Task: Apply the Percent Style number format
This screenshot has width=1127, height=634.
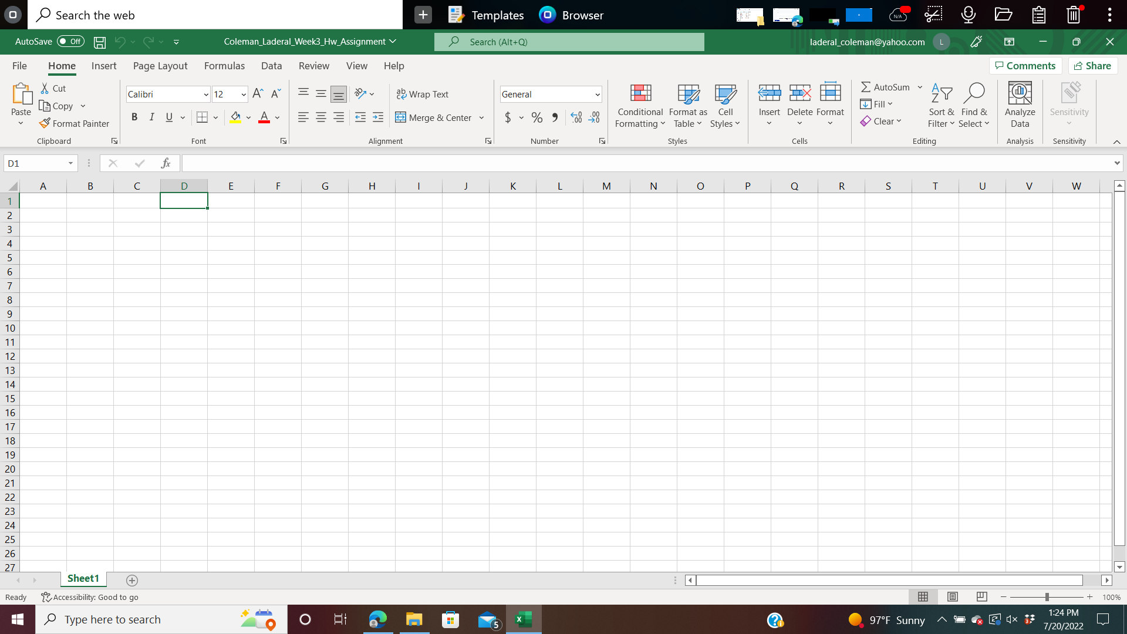Action: tap(536, 117)
